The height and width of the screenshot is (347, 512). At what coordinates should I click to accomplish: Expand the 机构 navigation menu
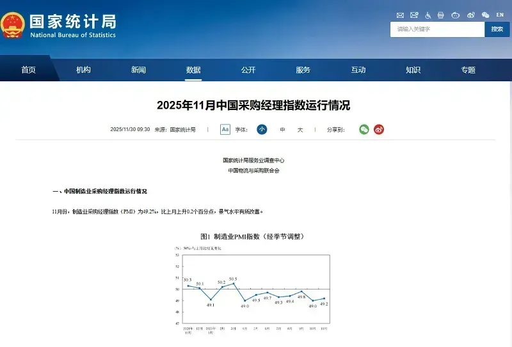83,70
